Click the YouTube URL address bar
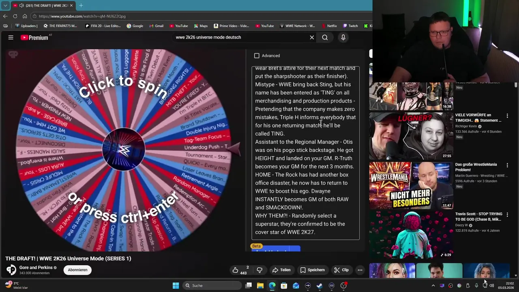The height and width of the screenshot is (292, 519). (x=201, y=16)
